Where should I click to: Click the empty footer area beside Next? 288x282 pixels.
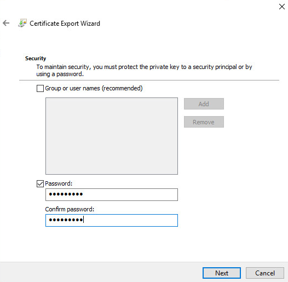pyautogui.click(x=101, y=272)
